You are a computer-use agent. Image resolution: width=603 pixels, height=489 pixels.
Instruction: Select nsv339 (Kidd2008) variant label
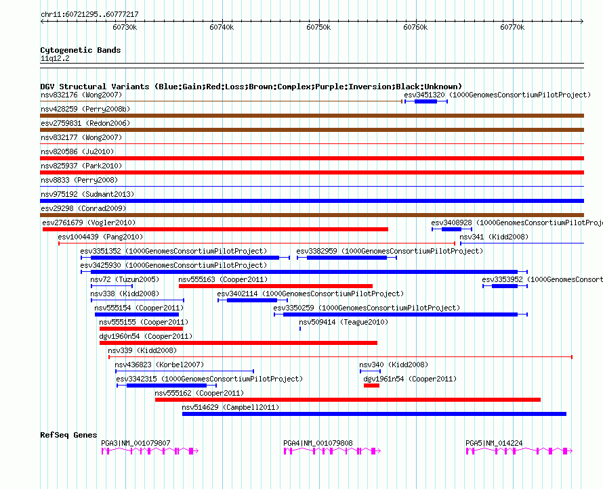coord(142,350)
